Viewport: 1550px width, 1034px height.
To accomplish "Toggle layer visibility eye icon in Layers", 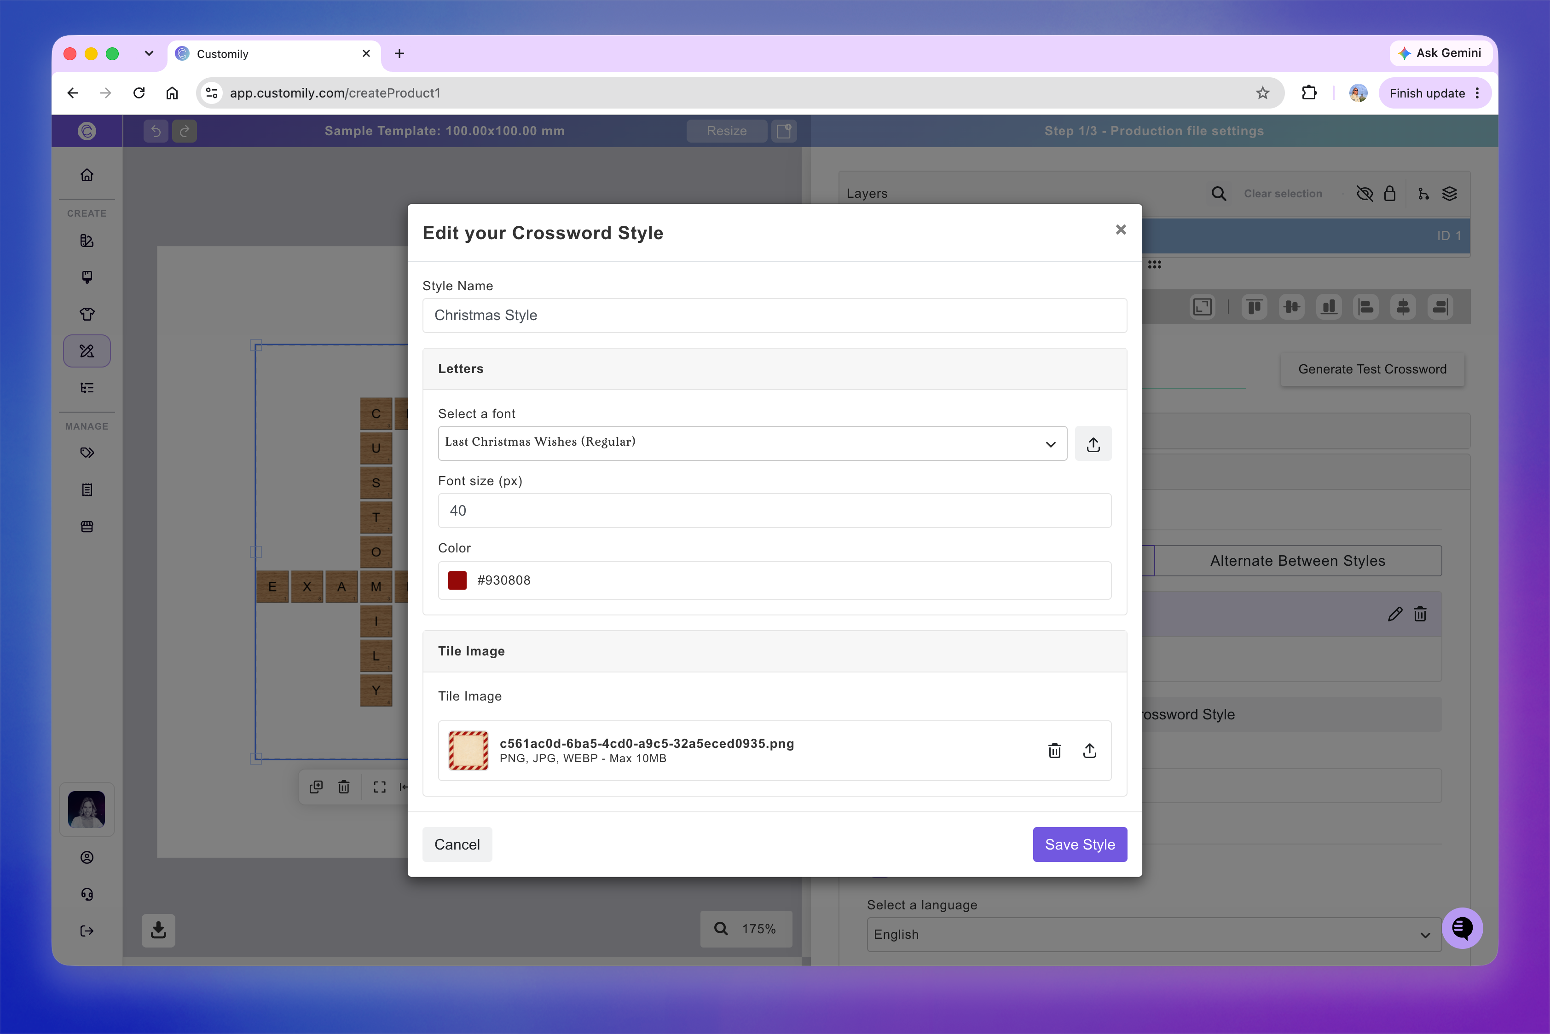I will pos(1364,193).
